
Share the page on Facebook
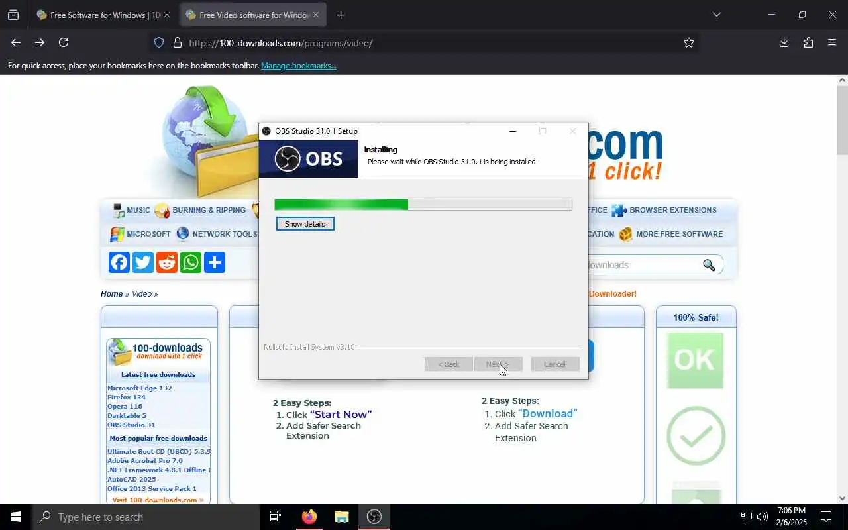119,262
